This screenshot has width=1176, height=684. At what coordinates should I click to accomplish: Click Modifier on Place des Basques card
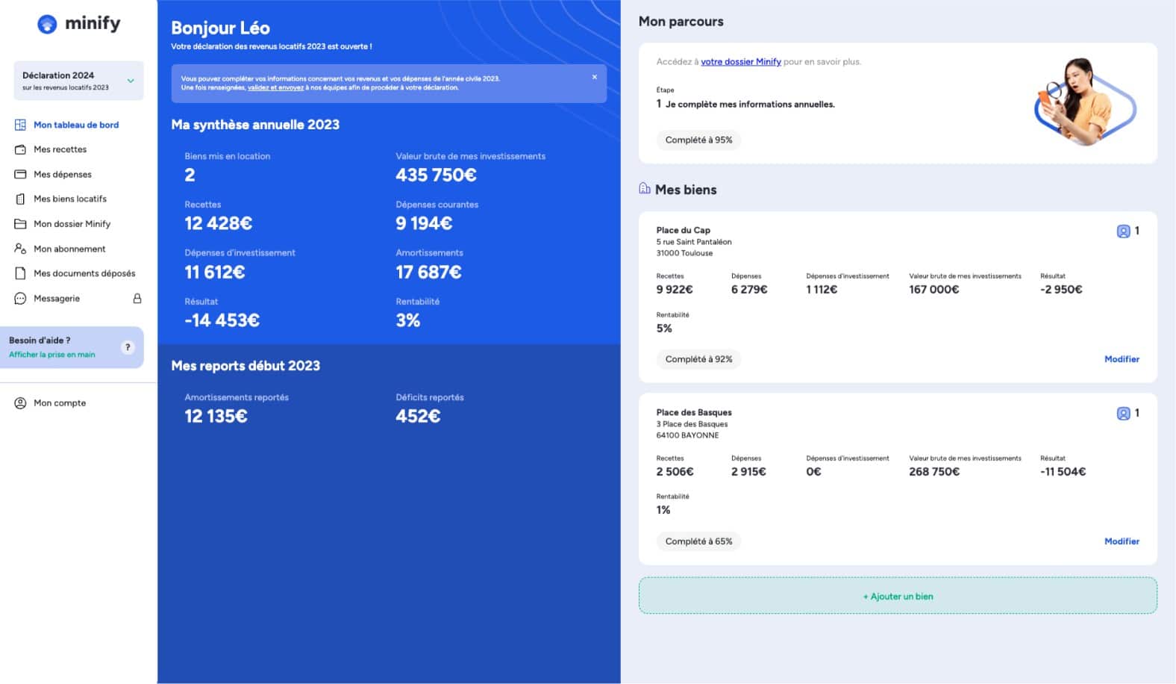click(1122, 541)
